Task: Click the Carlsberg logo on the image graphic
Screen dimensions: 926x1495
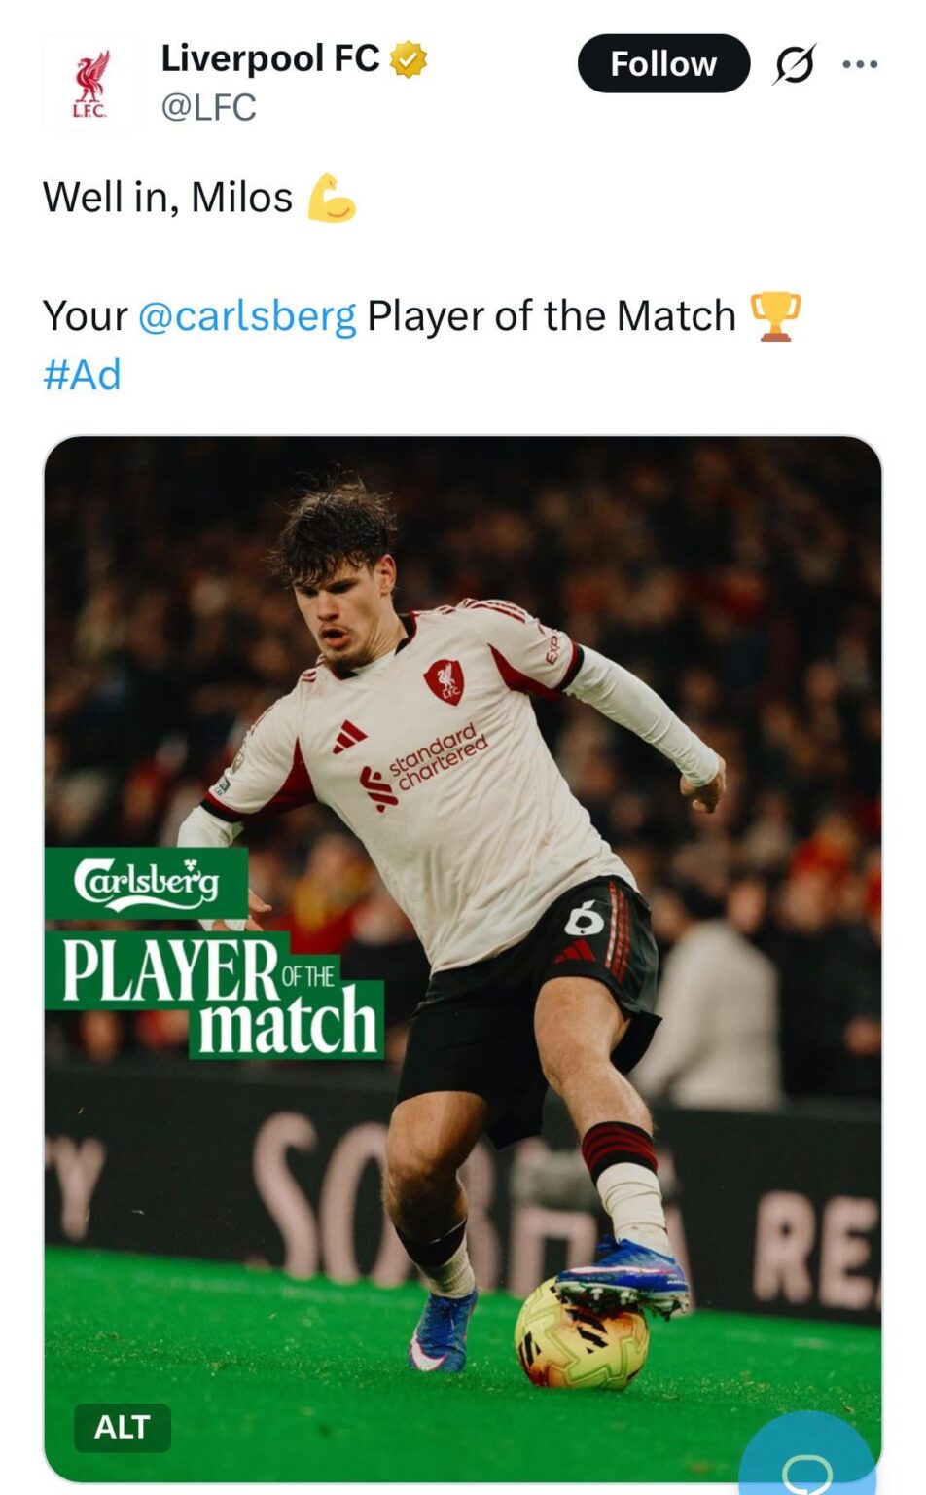Action: 148,881
